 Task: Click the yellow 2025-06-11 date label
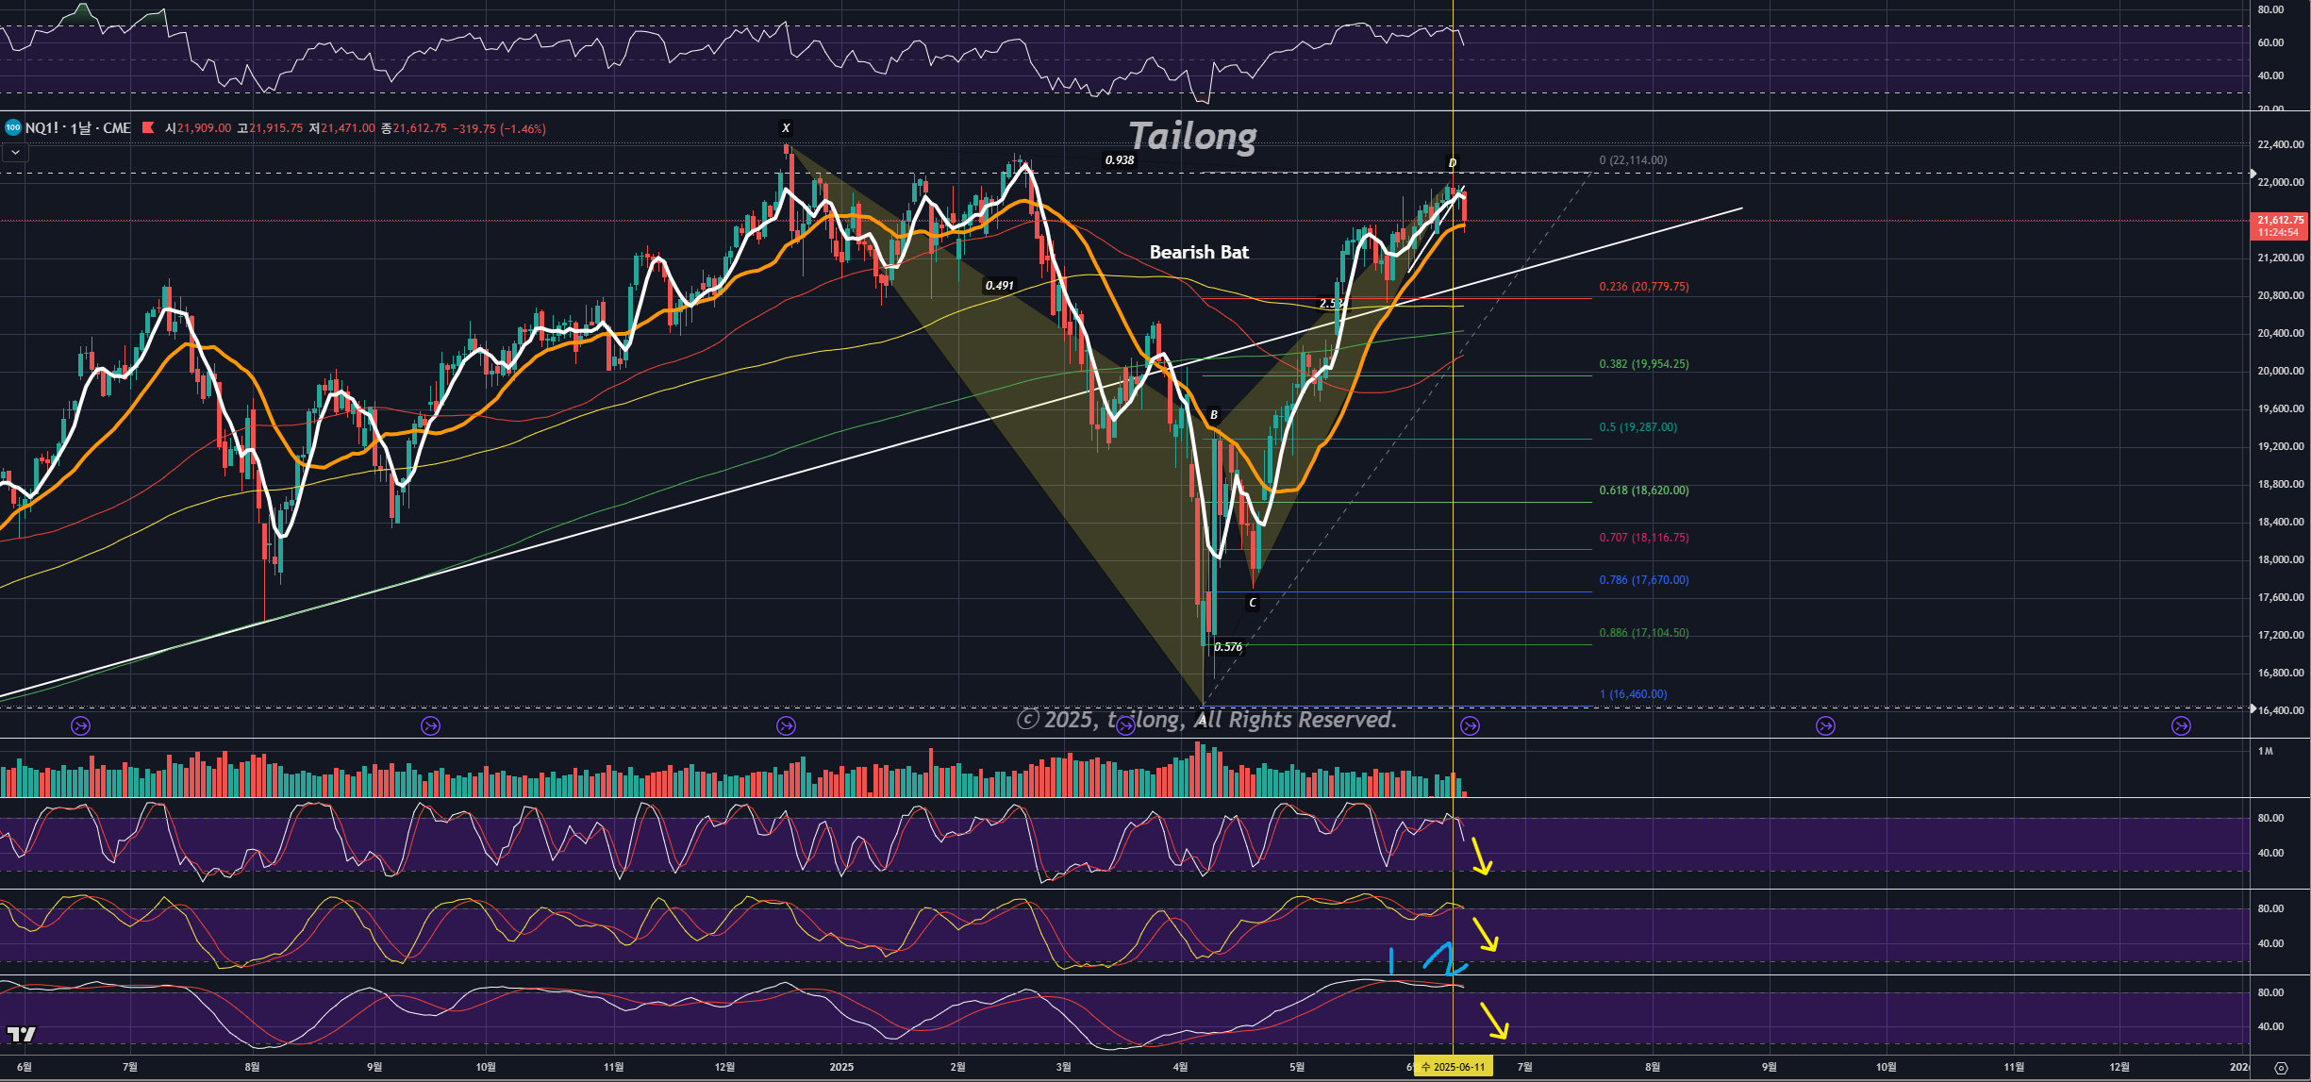tap(1454, 1067)
